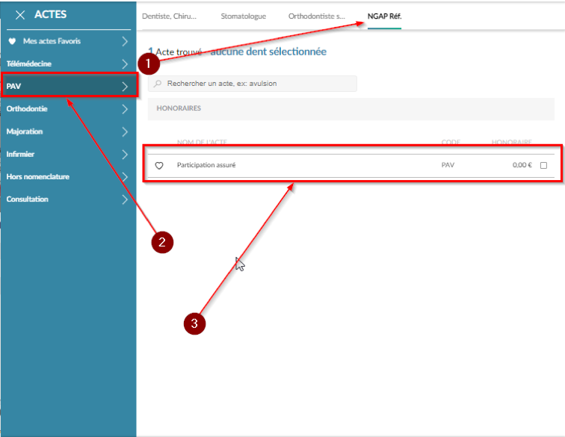Expand the Consultation category chevron
This screenshot has height=437, width=565.
click(x=125, y=199)
